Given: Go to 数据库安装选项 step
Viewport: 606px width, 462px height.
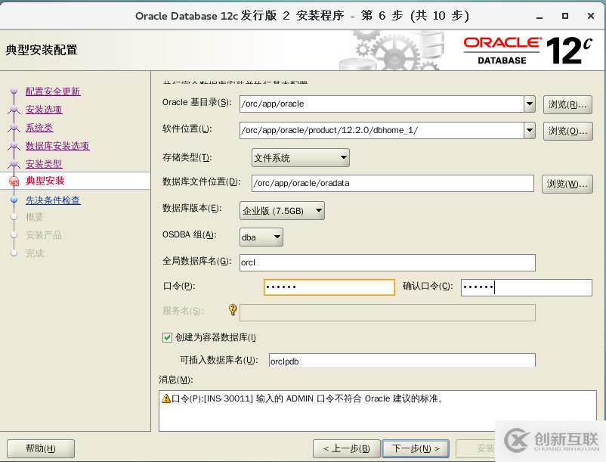Looking at the screenshot, I should [57, 146].
